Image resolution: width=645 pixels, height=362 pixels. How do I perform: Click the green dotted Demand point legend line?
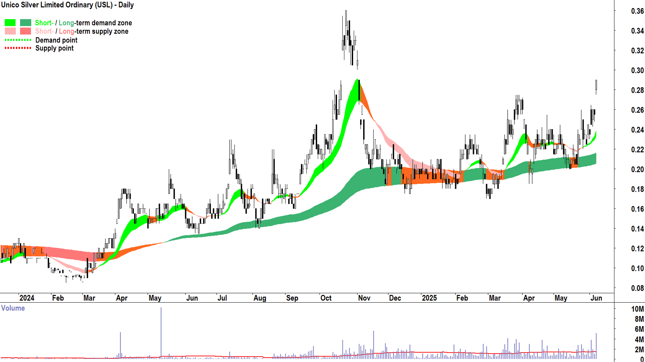point(18,40)
